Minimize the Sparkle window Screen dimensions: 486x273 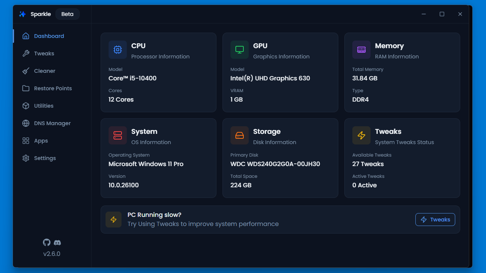pos(424,14)
